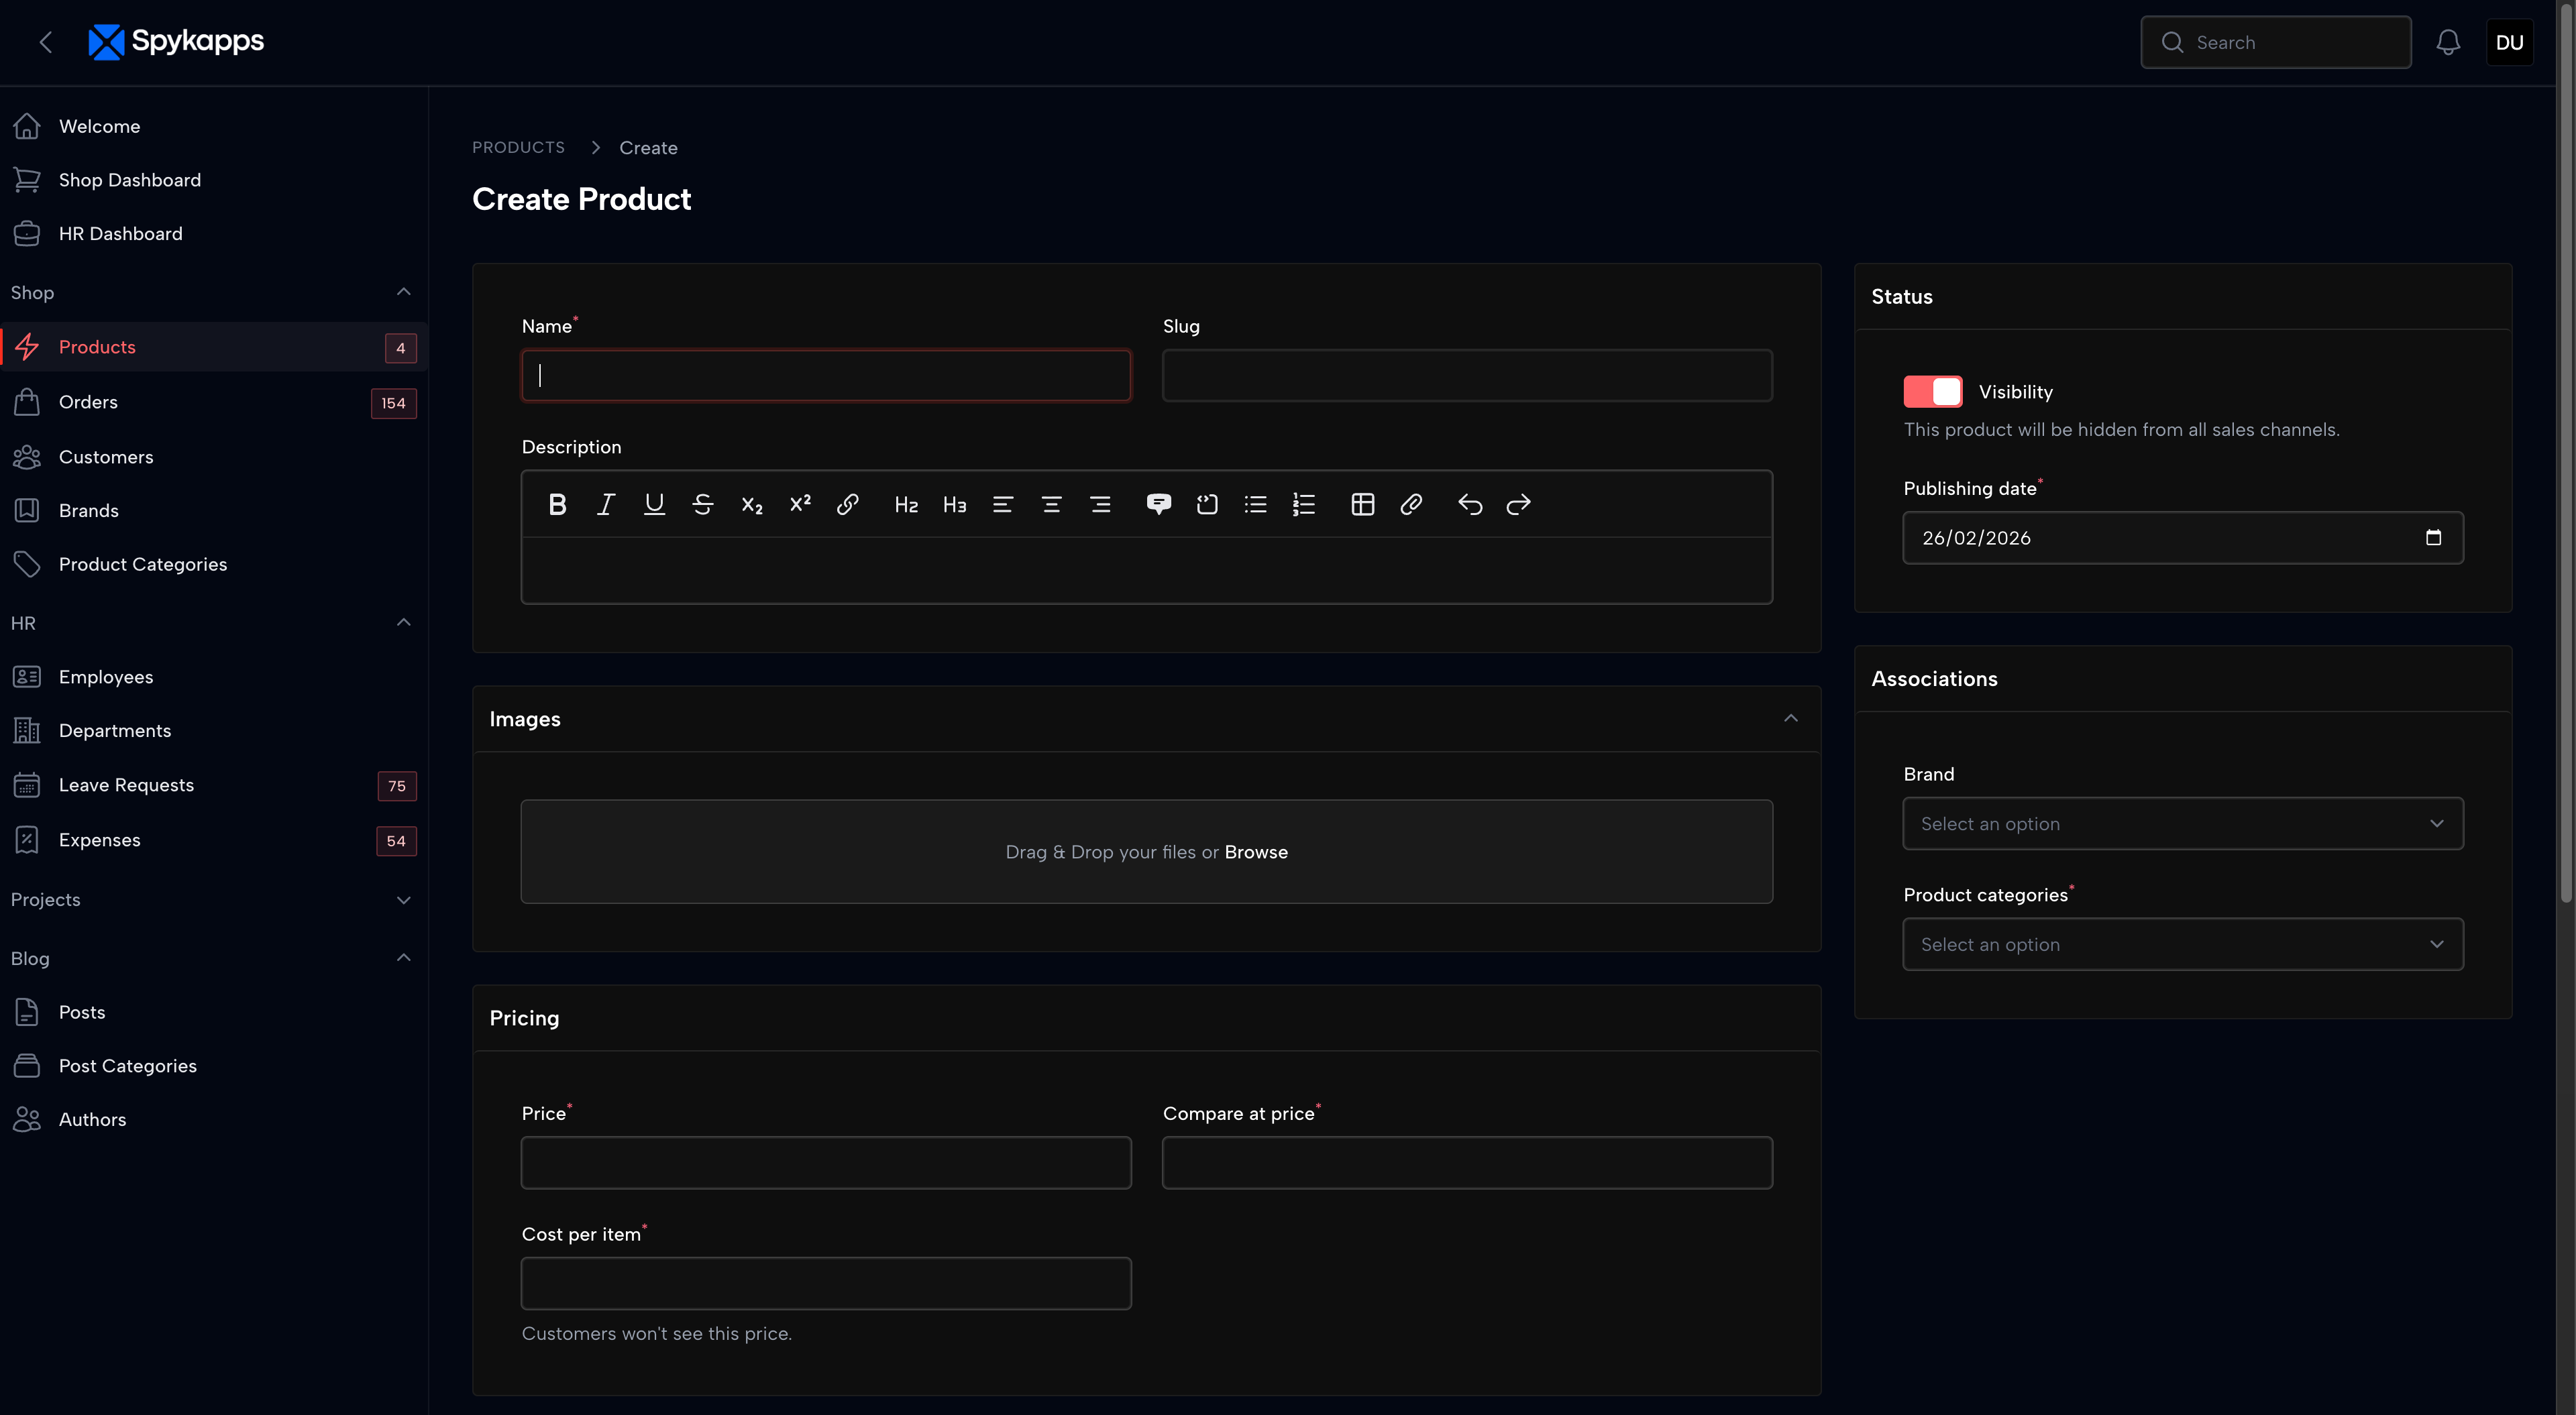Select the H2 heading format

tap(905, 504)
